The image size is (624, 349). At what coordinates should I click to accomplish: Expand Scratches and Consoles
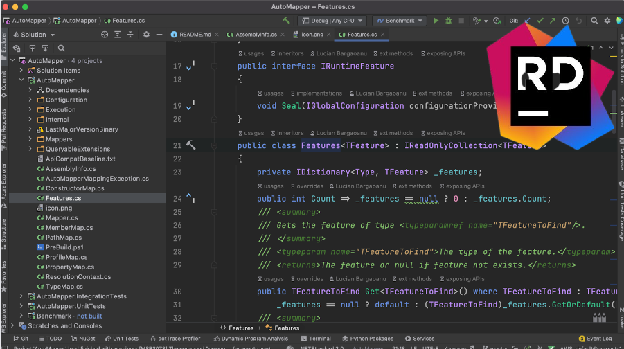[12, 325]
